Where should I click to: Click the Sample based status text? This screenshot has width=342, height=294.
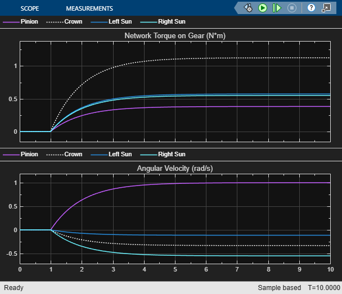point(279,288)
